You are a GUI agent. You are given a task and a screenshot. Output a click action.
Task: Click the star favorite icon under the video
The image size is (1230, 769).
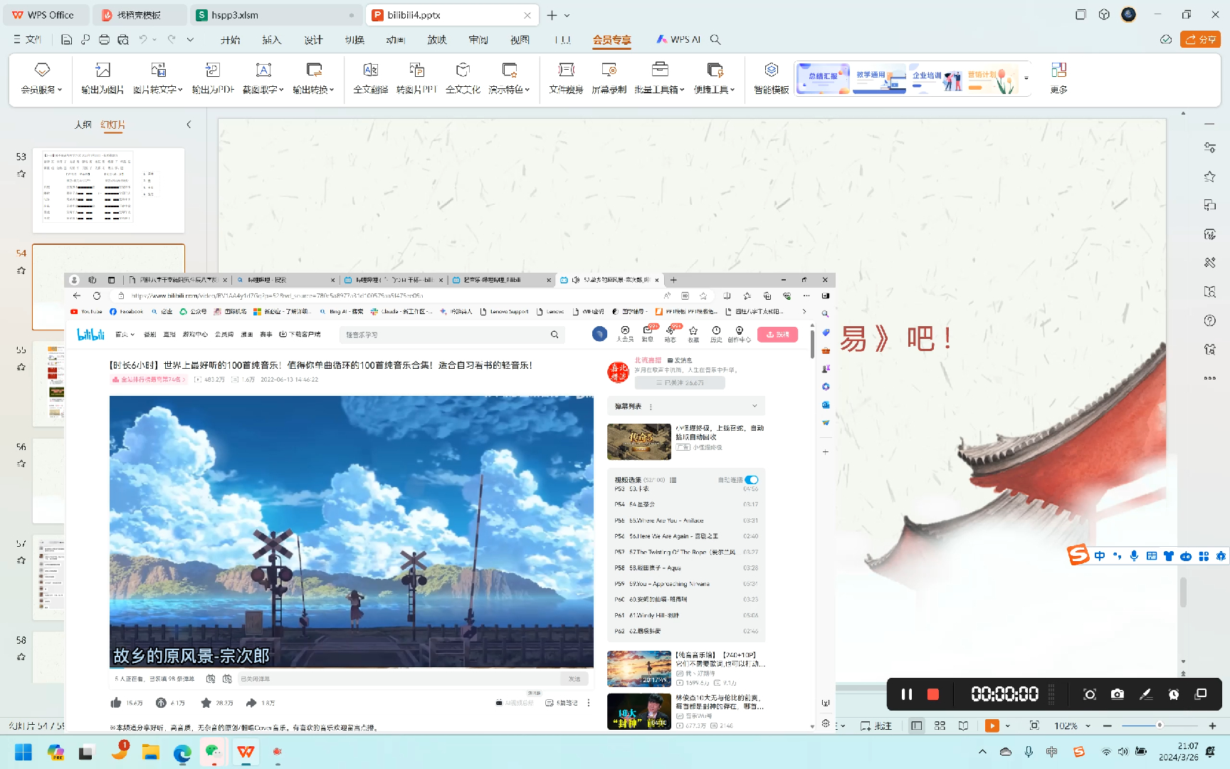point(206,703)
